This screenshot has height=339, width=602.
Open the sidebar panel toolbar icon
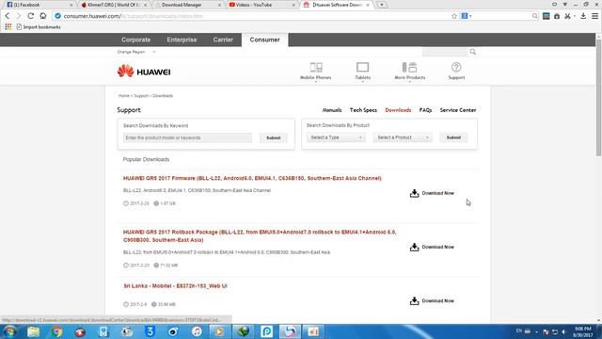(x=546, y=16)
